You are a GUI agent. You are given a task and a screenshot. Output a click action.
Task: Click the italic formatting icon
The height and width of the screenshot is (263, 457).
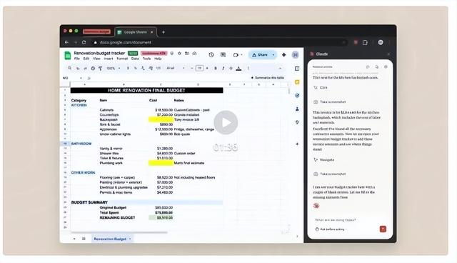click(x=223, y=68)
